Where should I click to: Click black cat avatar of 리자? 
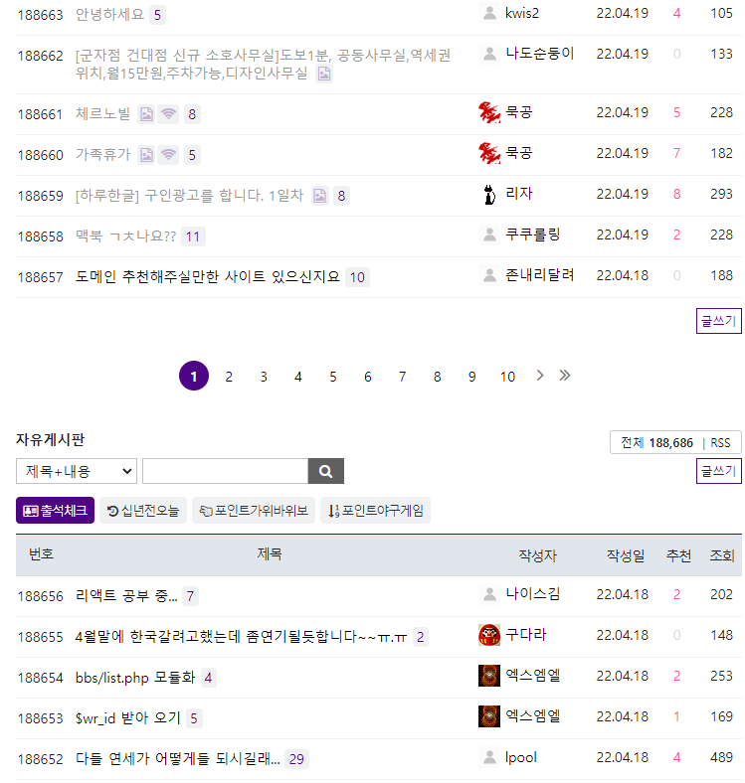(x=489, y=194)
